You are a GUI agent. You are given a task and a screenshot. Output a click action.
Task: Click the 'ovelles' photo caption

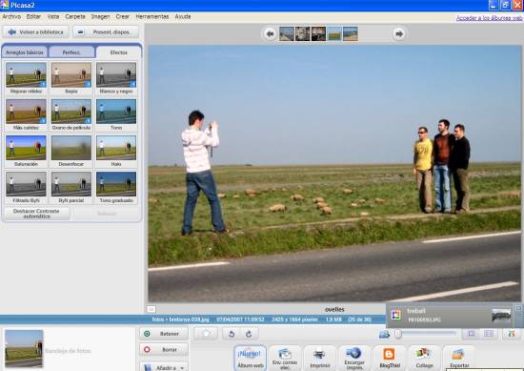(334, 309)
